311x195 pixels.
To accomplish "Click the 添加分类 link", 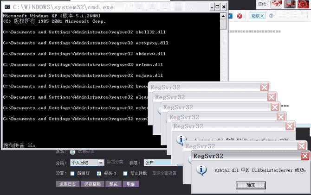I will [x=115, y=162].
